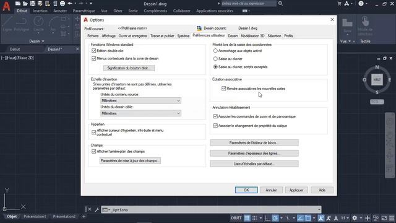Toggle snap mode dotted grid icon in status bar
396x223 pixels.
coord(254,218)
